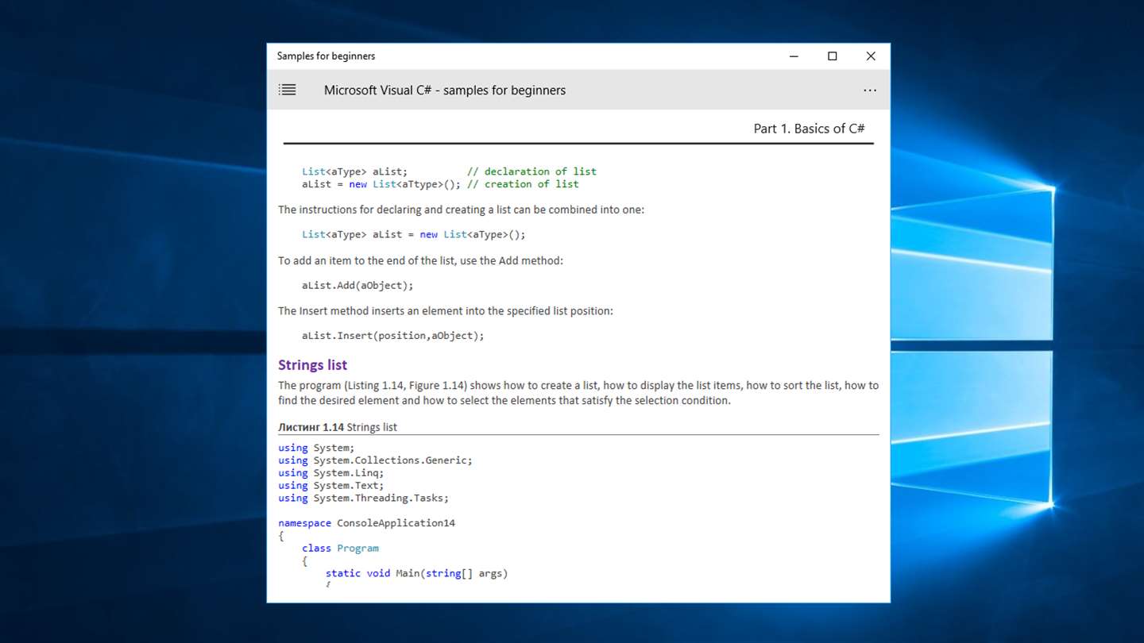Click the combined "List<aType> aList = new List<aType>();" line
Image resolution: width=1144 pixels, height=643 pixels.
click(x=413, y=235)
